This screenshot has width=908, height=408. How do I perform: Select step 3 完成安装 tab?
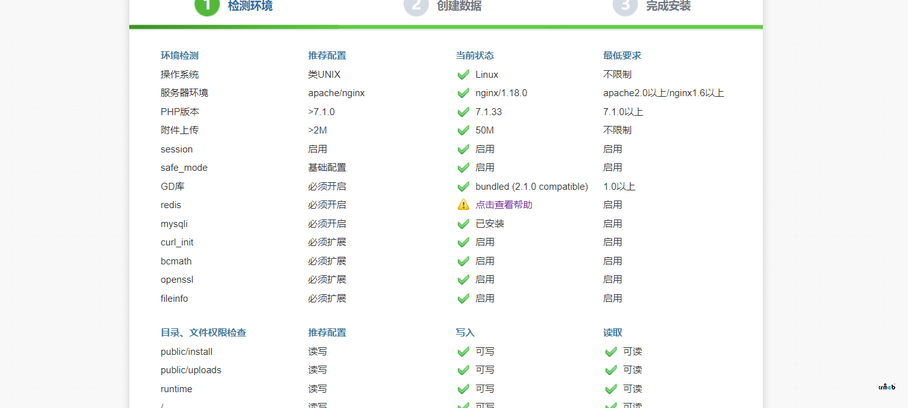(652, 6)
